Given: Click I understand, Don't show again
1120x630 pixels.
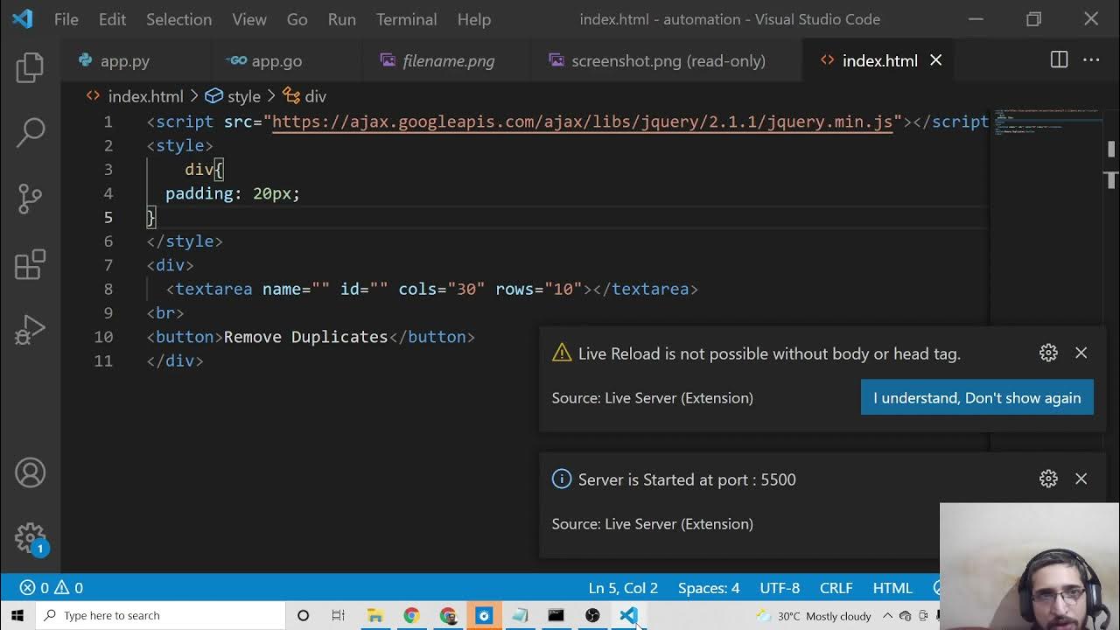Looking at the screenshot, I should point(976,397).
